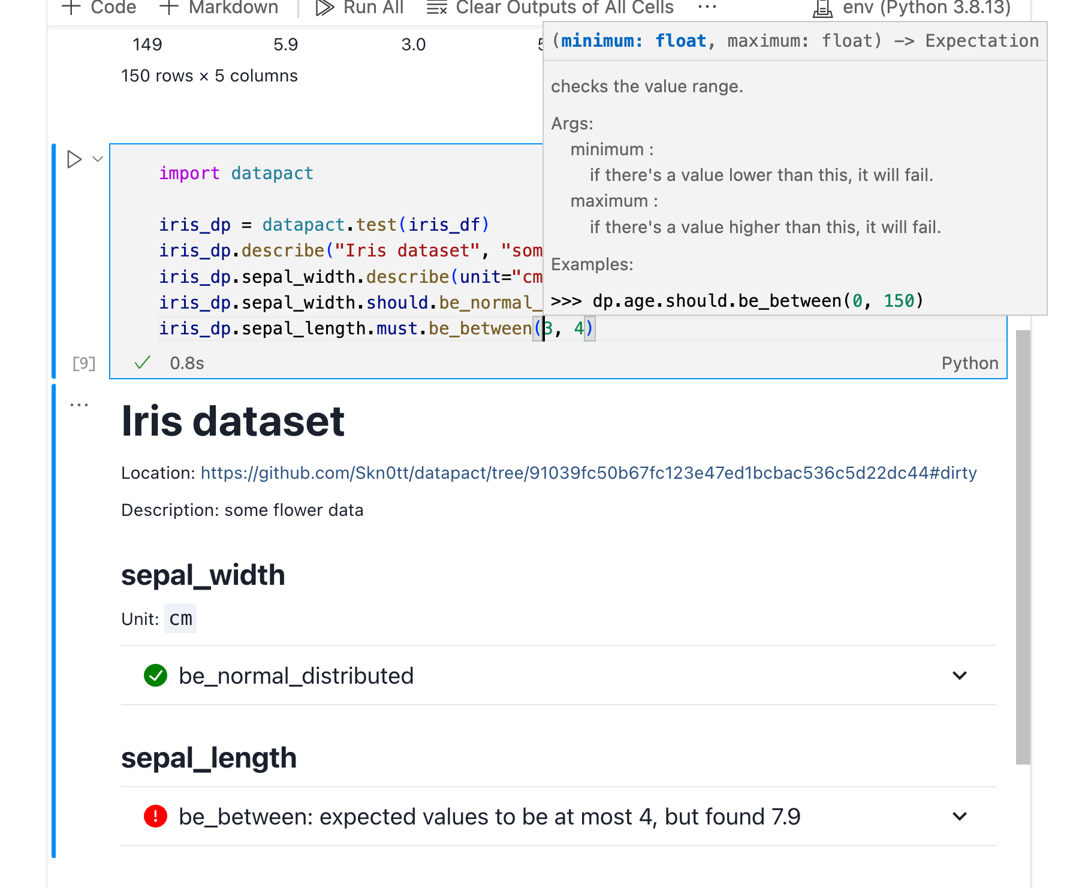
Task: Click the [9] execution count label
Action: click(84, 363)
